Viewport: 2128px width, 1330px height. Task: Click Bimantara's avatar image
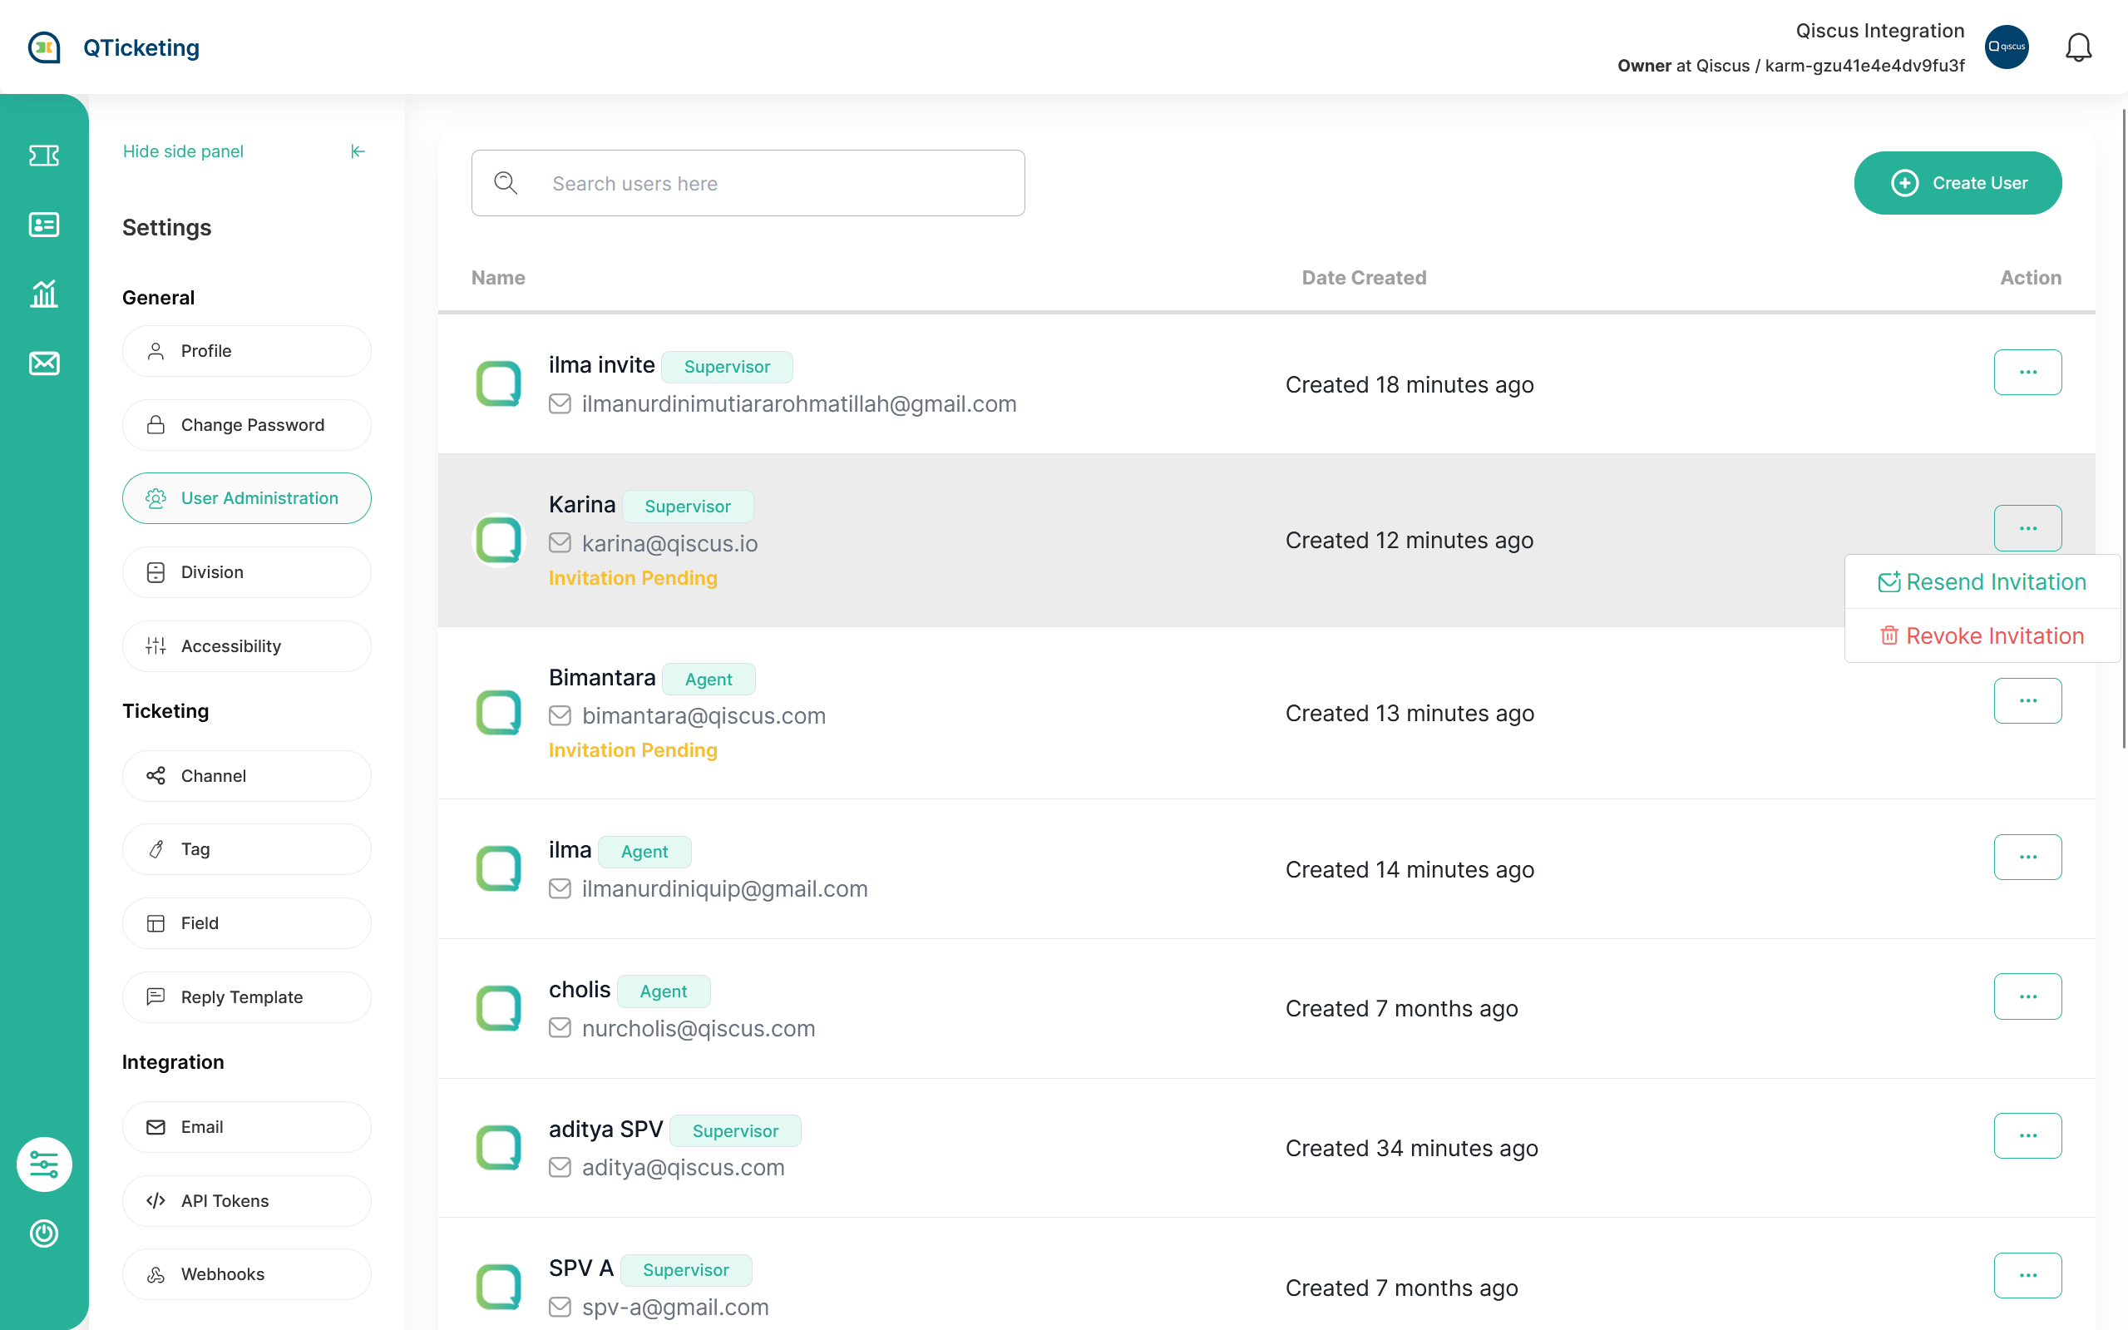(x=499, y=713)
